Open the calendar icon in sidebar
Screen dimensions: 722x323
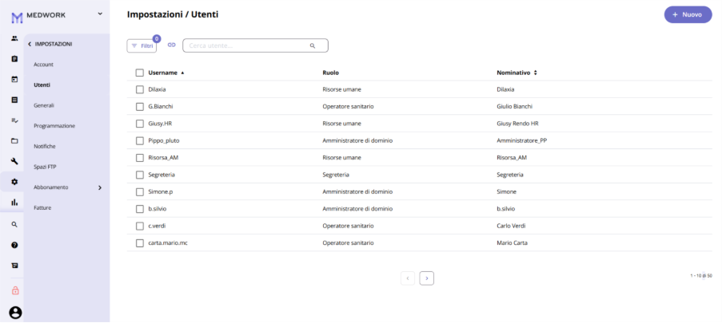coord(14,79)
